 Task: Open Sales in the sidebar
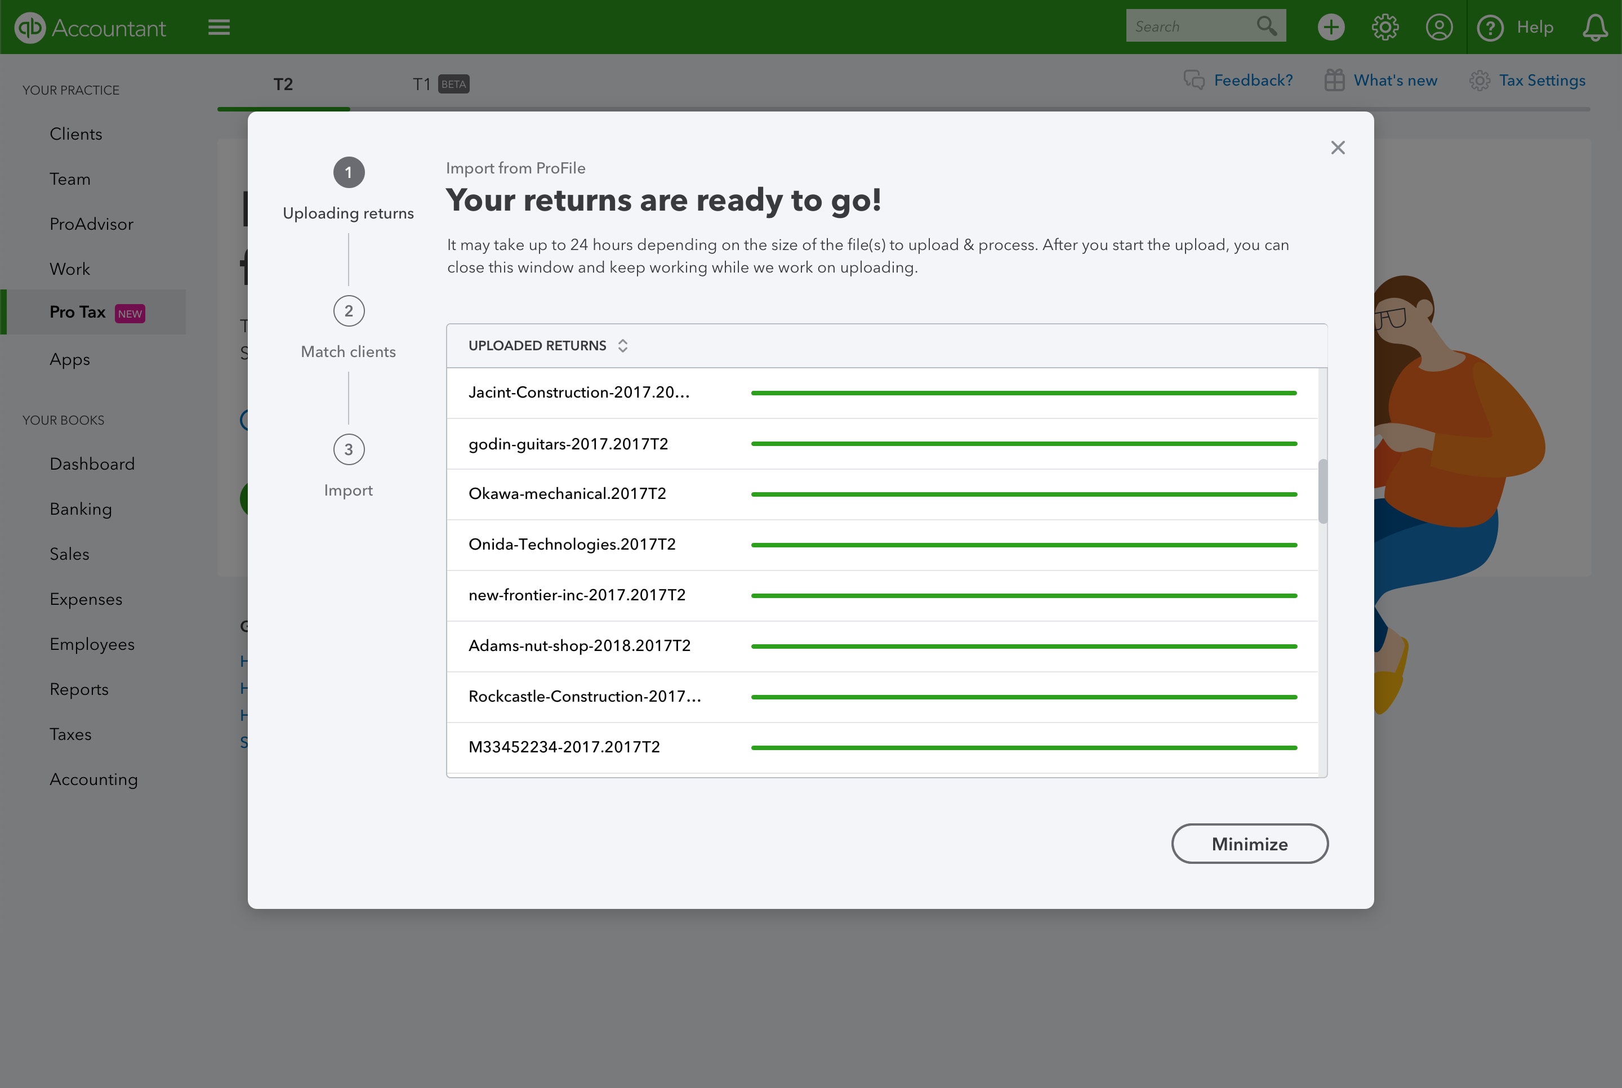coord(69,554)
